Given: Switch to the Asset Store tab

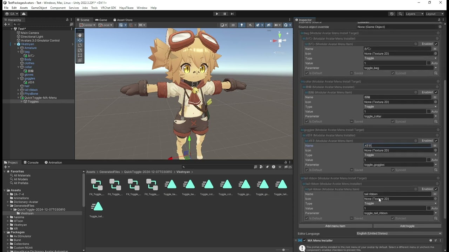Looking at the screenshot, I should (x=122, y=20).
